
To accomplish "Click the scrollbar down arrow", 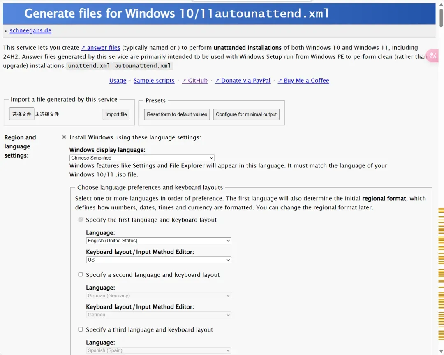I will pos(441,351).
